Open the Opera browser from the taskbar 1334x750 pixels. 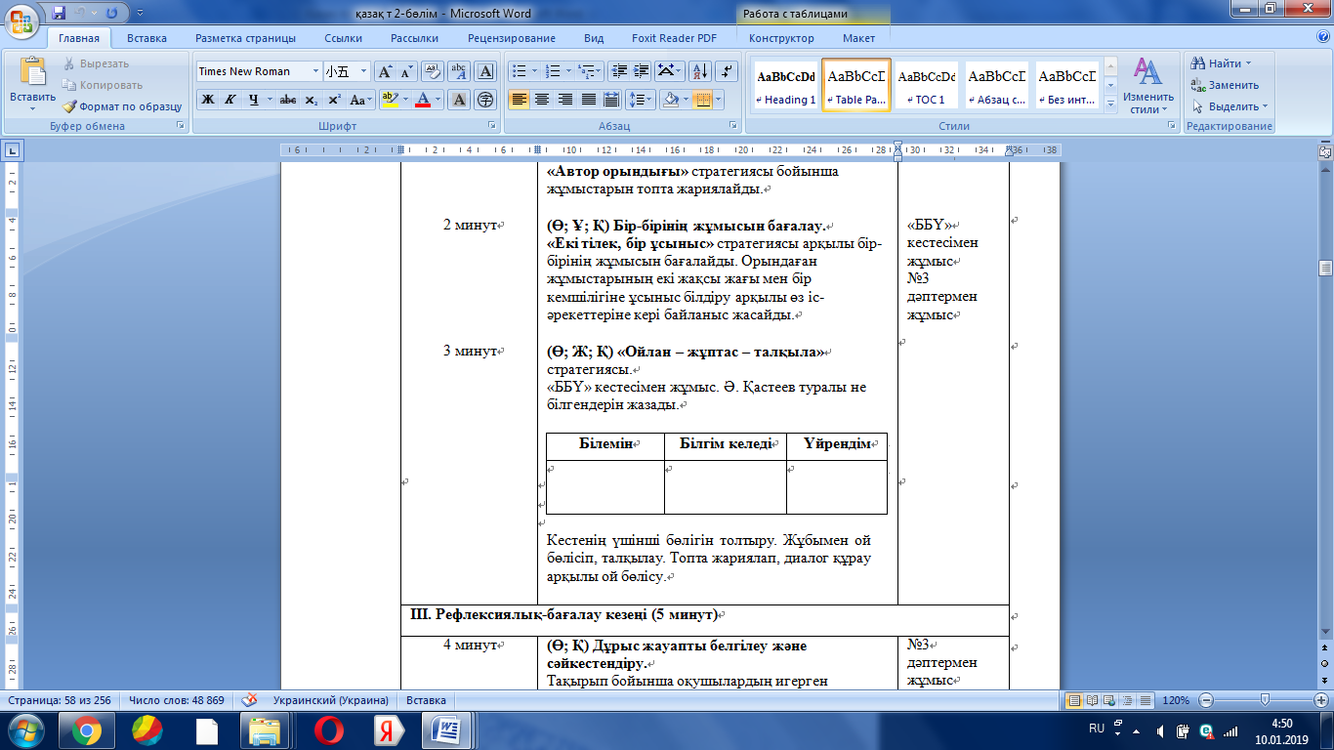click(x=328, y=730)
